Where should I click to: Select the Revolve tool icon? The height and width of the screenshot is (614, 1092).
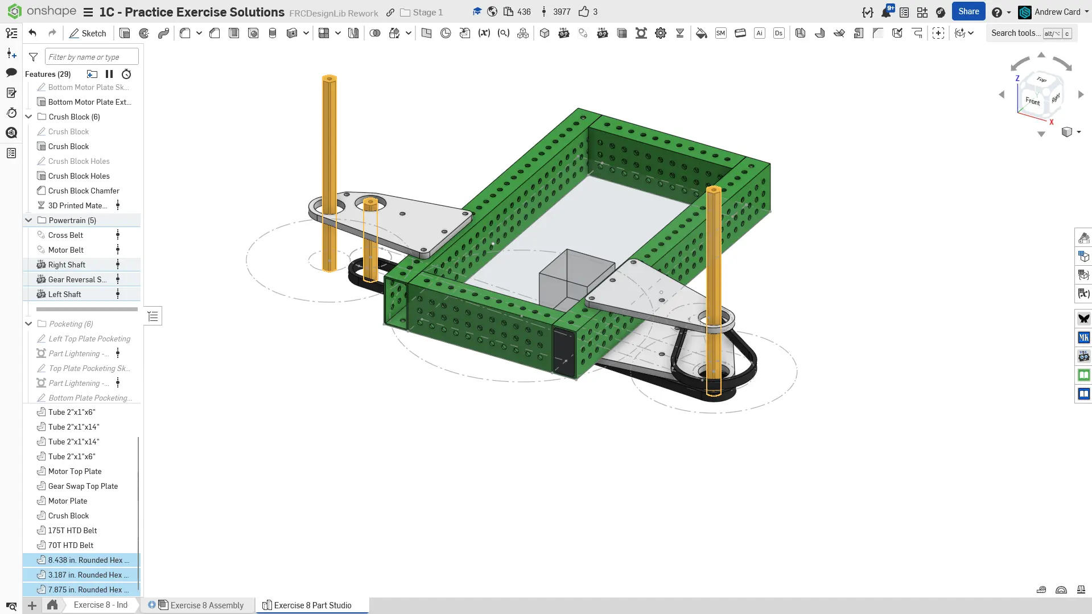coord(144,33)
